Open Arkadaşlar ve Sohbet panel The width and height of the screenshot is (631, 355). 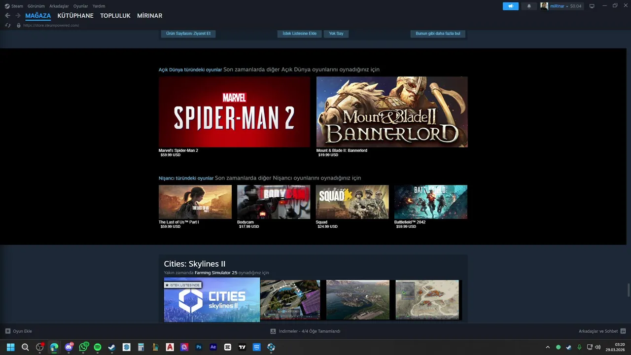pos(598,331)
